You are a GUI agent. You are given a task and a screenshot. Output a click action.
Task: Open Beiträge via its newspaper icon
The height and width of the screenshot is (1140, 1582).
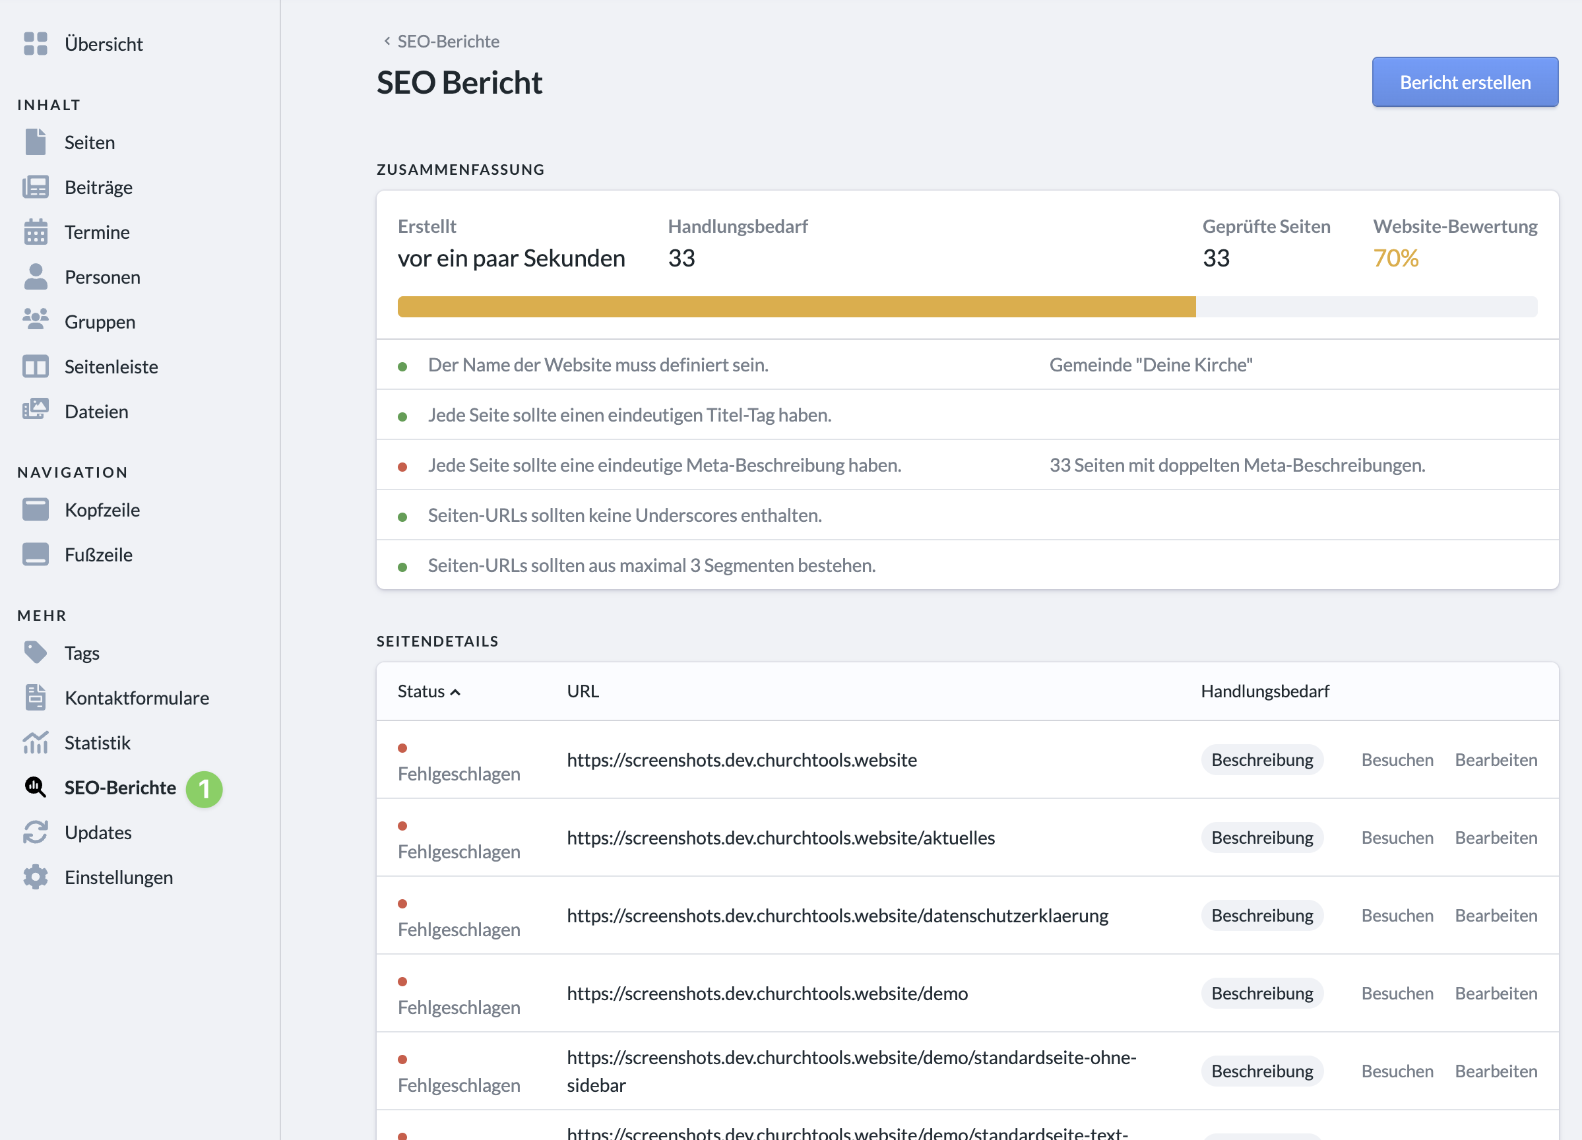pyautogui.click(x=36, y=187)
